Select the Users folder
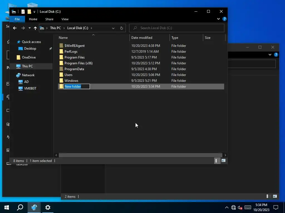This screenshot has height=213, width=285. pos(68,75)
